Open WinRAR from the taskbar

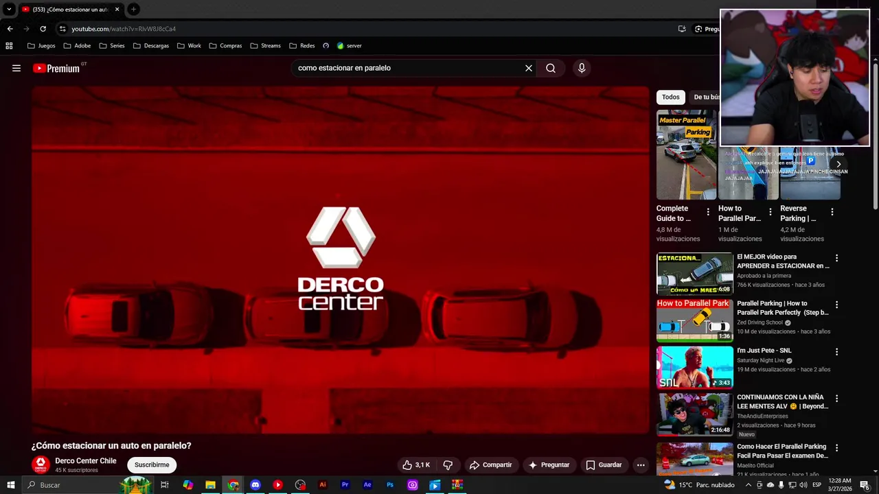(x=457, y=485)
